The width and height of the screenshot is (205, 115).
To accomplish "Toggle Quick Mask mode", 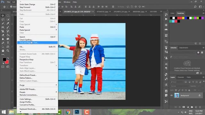I will pos(3,67).
